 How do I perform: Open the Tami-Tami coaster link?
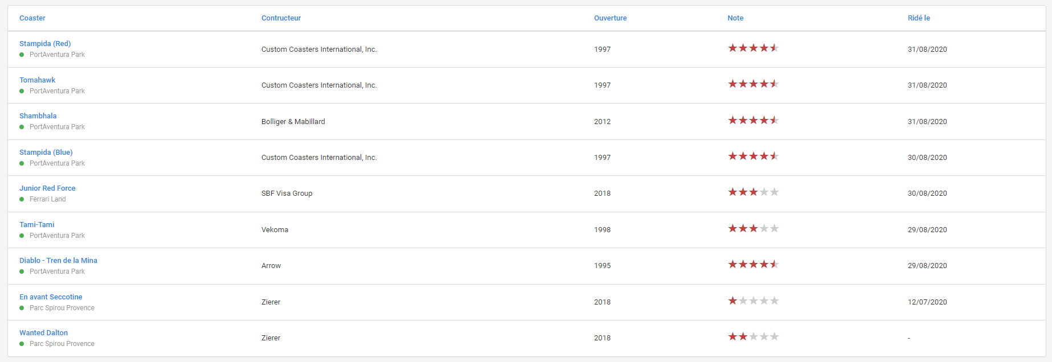pyautogui.click(x=37, y=225)
